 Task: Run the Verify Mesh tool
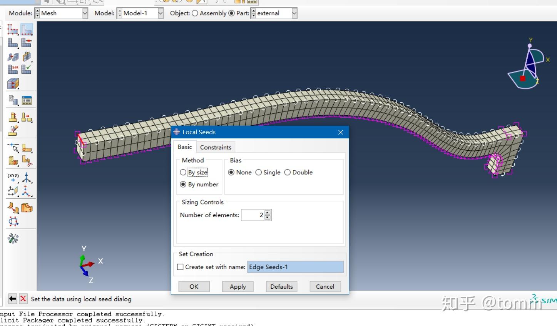tap(27, 69)
